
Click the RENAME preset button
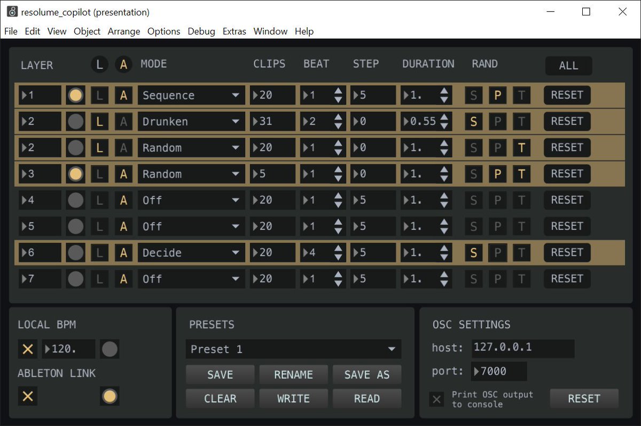pos(293,374)
